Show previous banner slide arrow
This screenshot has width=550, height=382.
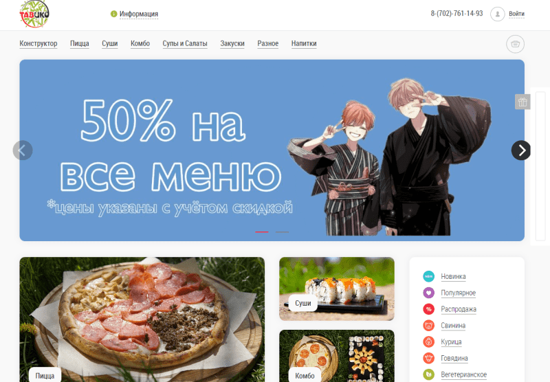point(23,150)
